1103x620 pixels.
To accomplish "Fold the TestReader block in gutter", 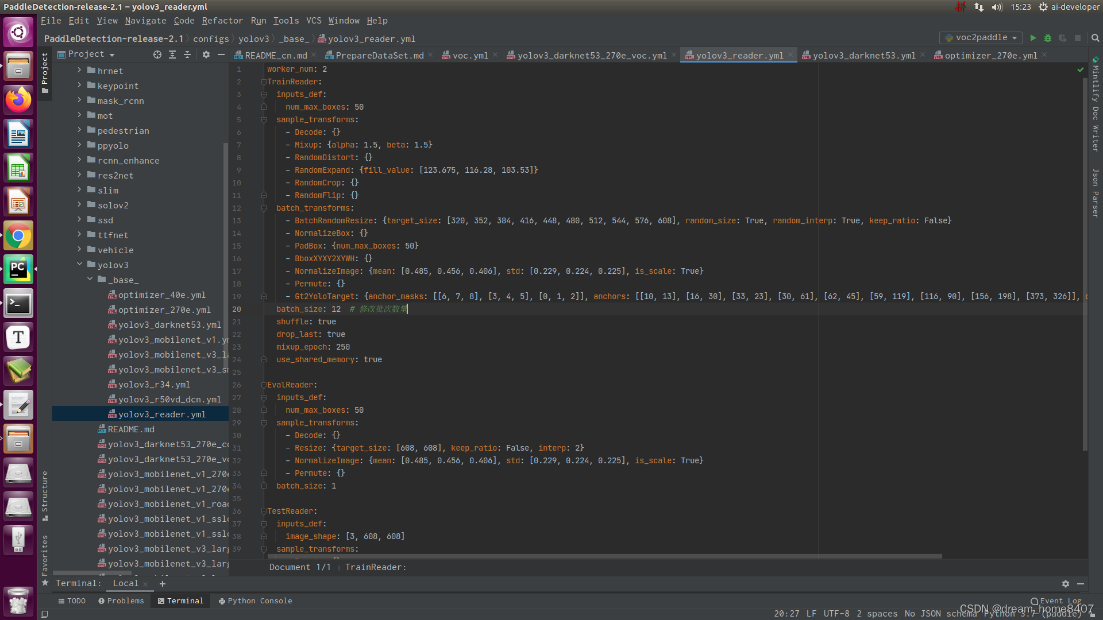I will [264, 511].
